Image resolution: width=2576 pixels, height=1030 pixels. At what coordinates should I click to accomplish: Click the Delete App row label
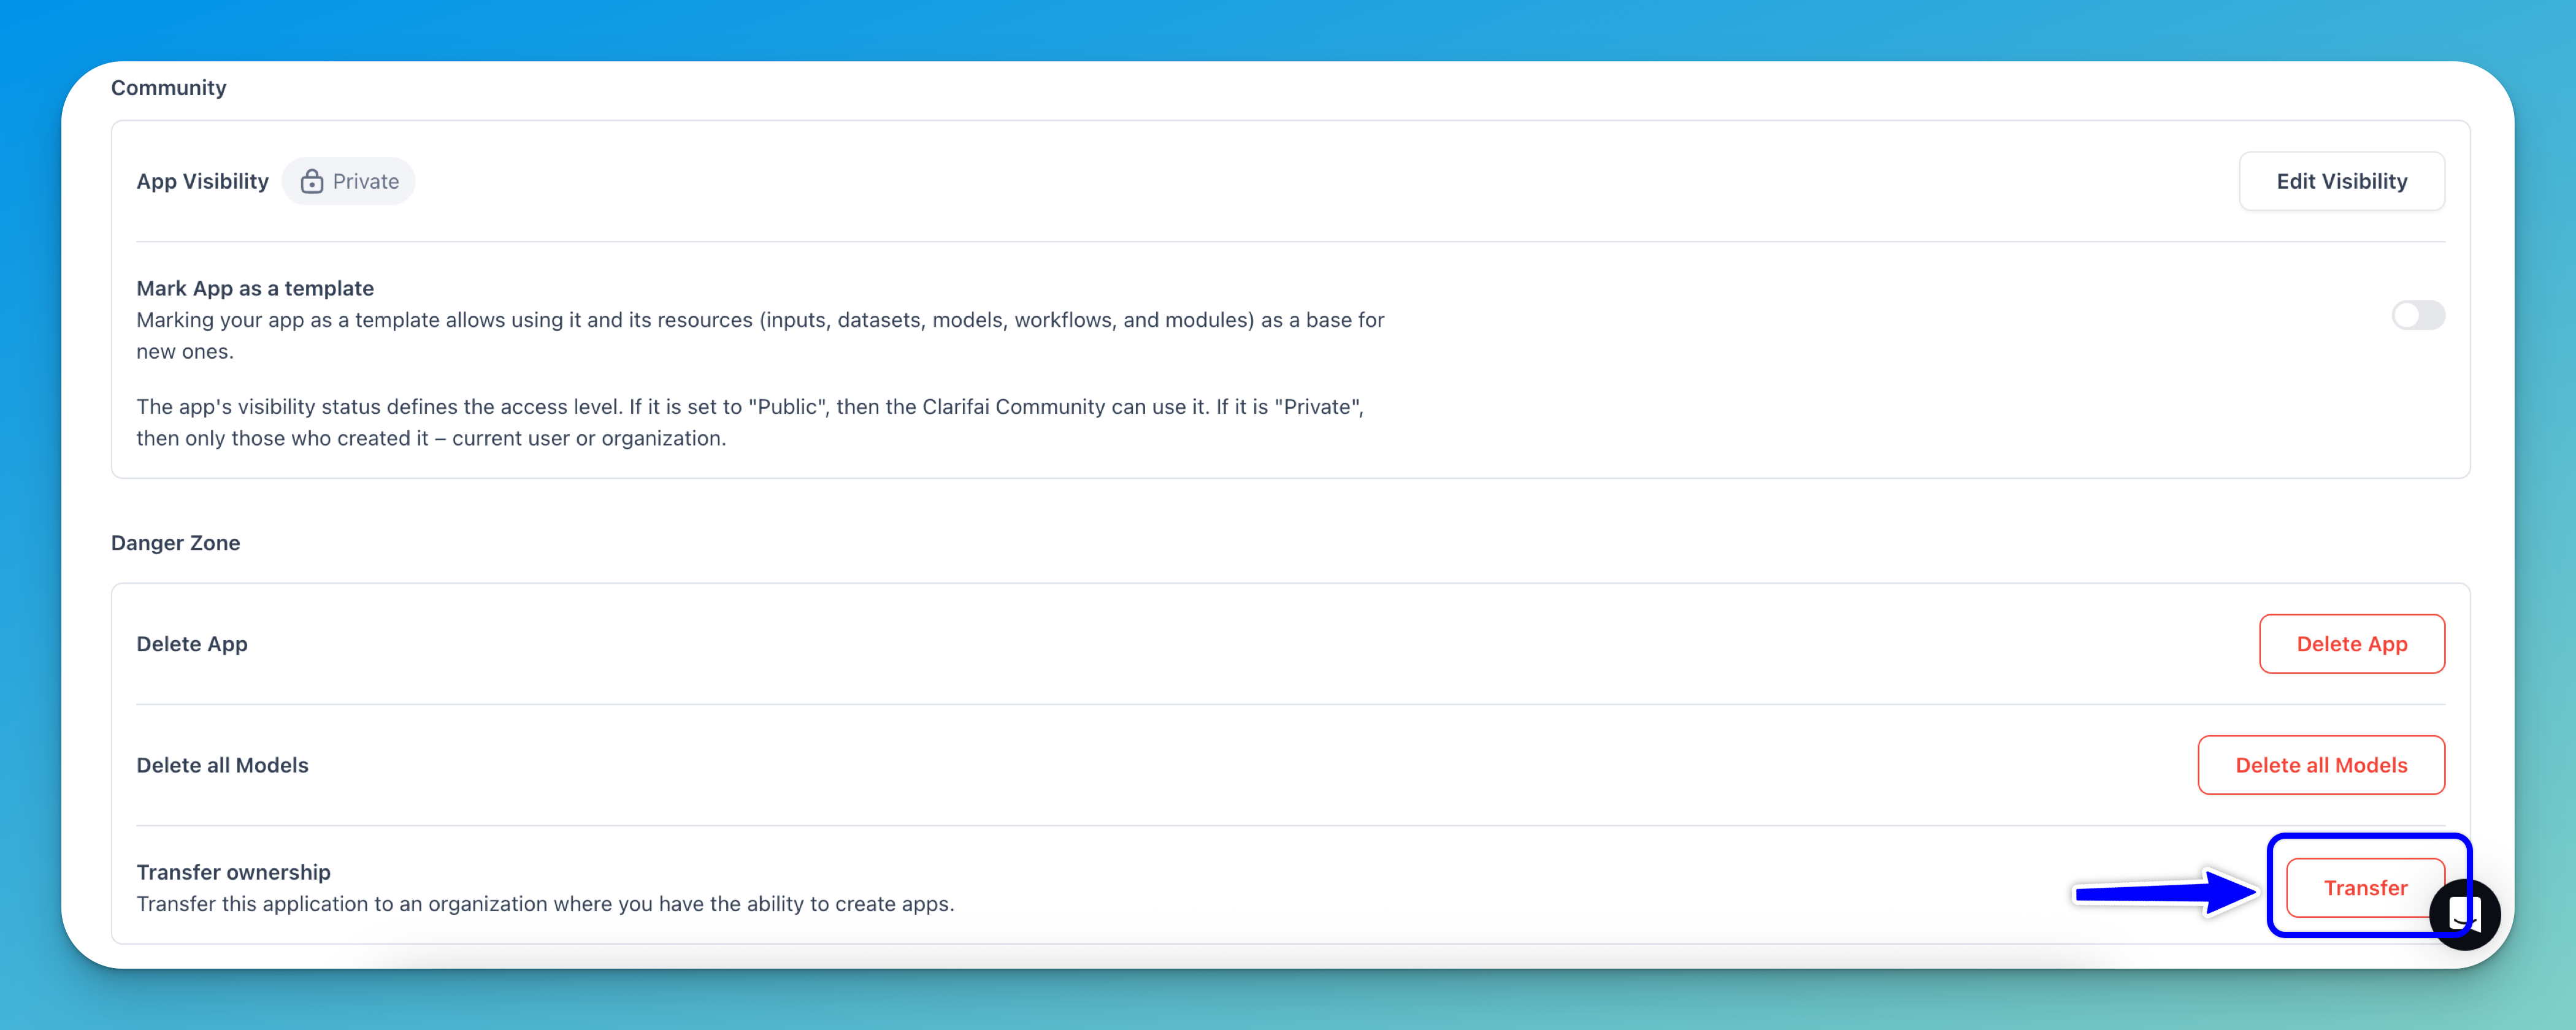(191, 644)
